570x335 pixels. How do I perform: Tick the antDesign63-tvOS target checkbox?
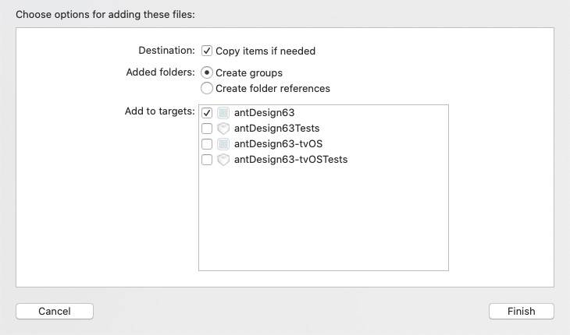point(207,144)
